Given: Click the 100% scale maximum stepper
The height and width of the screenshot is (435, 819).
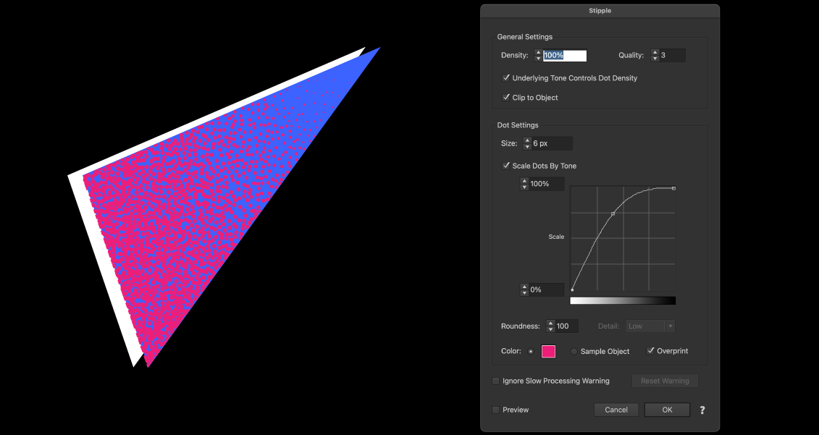Looking at the screenshot, I should (x=524, y=184).
